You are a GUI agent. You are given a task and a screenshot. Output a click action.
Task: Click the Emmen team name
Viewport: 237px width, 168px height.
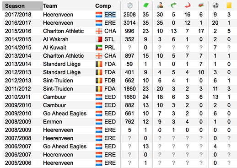coord(53,122)
